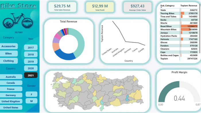Click the gray donut segment

60,34
